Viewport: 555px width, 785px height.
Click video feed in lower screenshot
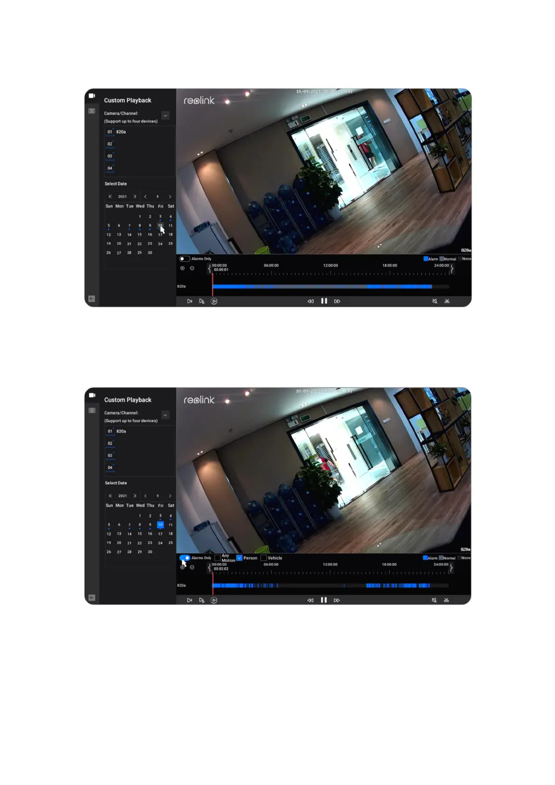coord(324,470)
